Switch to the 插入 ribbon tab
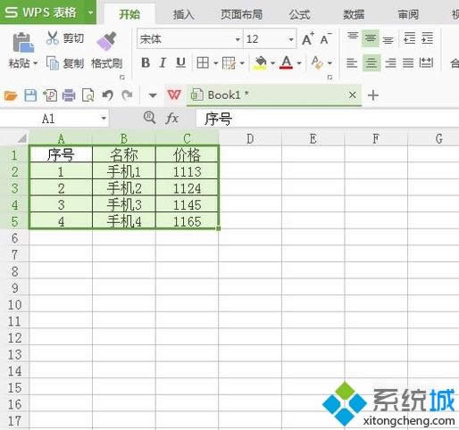This screenshot has width=459, height=430. (183, 14)
